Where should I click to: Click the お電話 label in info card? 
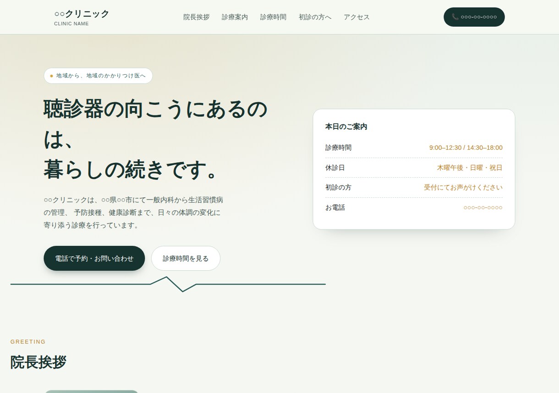coord(335,207)
